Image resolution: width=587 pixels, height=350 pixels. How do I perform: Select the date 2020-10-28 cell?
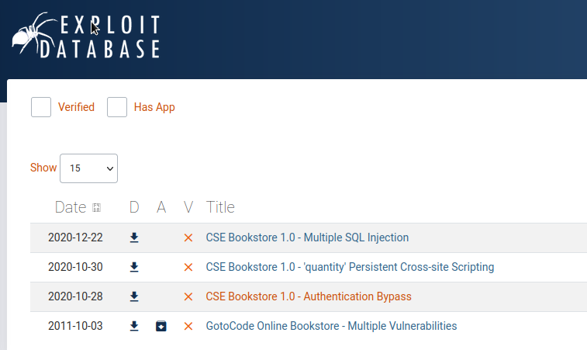[75, 296]
